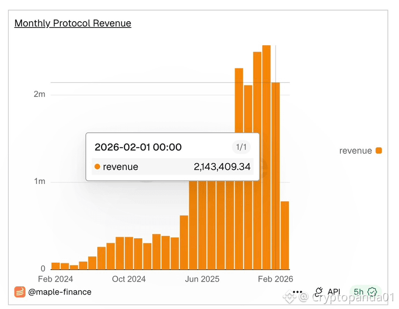Click the orange dot beside tooltip revenue
The width and height of the screenshot is (399, 309).
point(97,167)
